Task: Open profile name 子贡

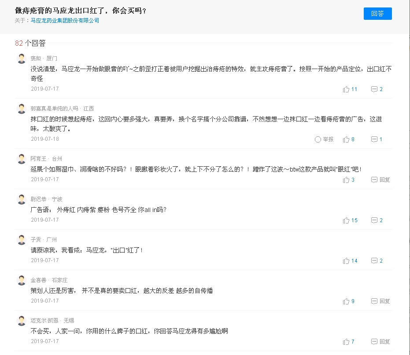Action: coord(36,240)
